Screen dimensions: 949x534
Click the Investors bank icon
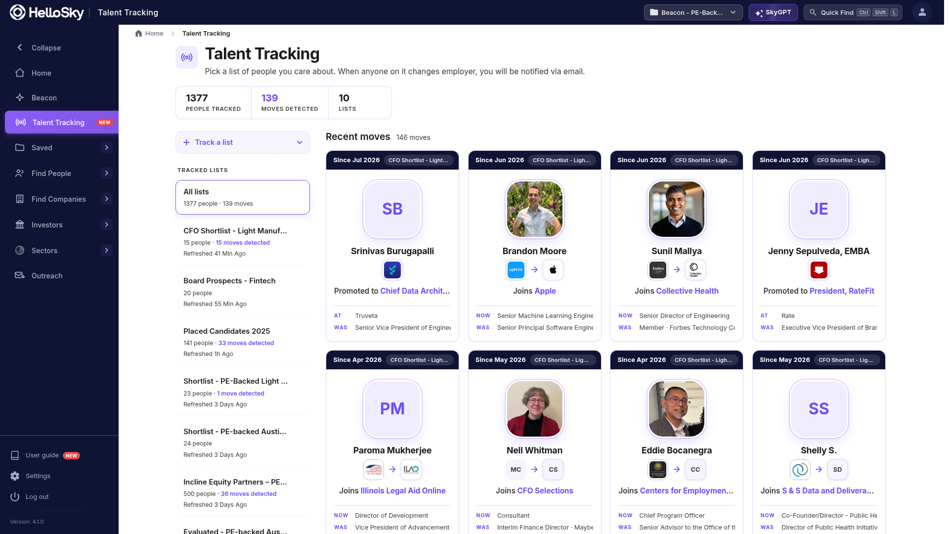(20, 224)
